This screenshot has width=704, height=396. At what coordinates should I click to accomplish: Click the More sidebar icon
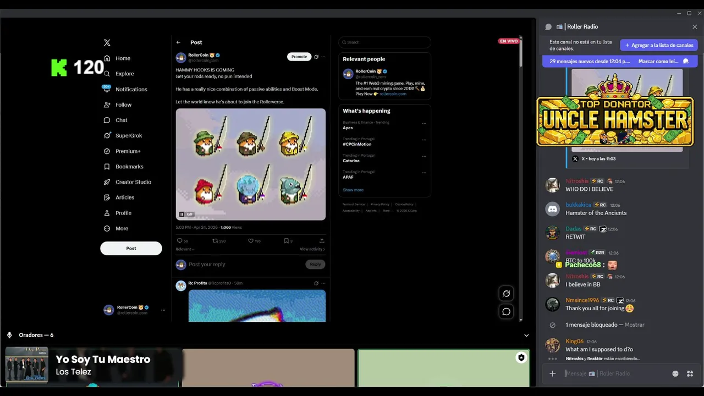coord(107,228)
